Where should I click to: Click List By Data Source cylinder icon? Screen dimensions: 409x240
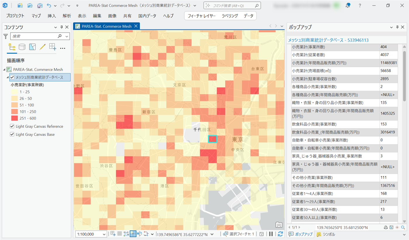(x=22, y=47)
